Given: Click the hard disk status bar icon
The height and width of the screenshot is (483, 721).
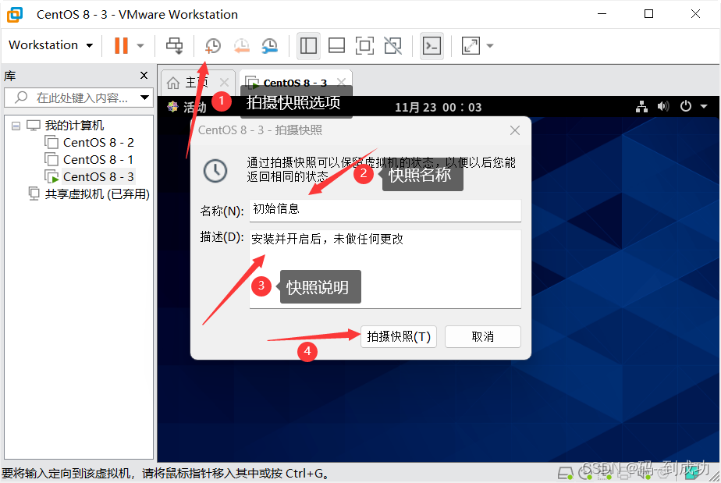Looking at the screenshot, I should [566, 472].
